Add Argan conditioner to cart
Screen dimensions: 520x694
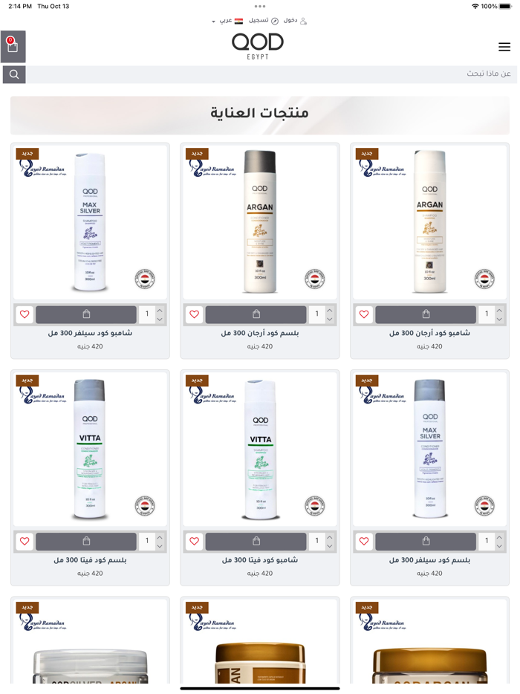(x=256, y=314)
